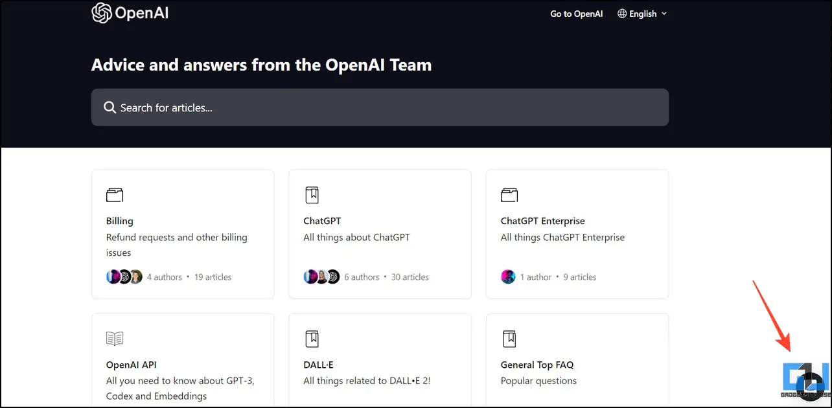Click 'All things about ChatGPT' description
The width and height of the screenshot is (832, 408).
[356, 237]
